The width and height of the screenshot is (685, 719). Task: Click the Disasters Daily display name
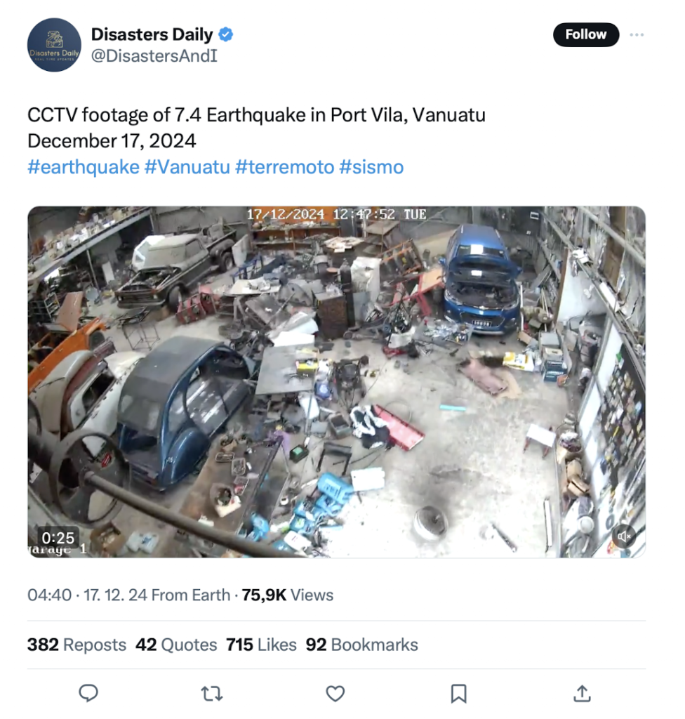tap(152, 34)
